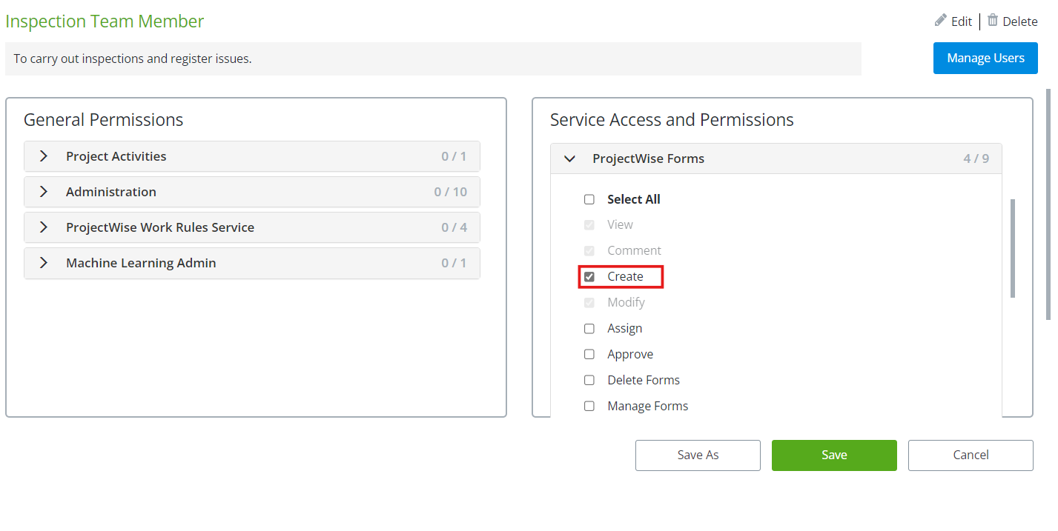Uncheck the Create permission checkbox
This screenshot has height=531, width=1058.
589,277
